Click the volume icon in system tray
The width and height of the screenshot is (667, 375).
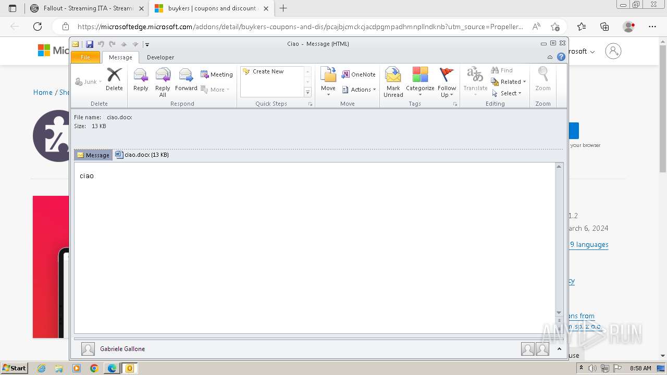coord(592,368)
